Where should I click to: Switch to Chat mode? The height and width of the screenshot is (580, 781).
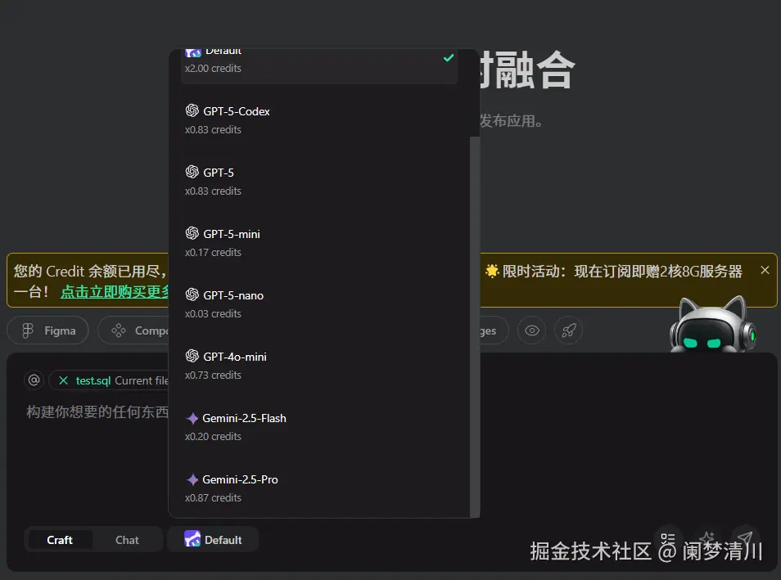(x=127, y=540)
